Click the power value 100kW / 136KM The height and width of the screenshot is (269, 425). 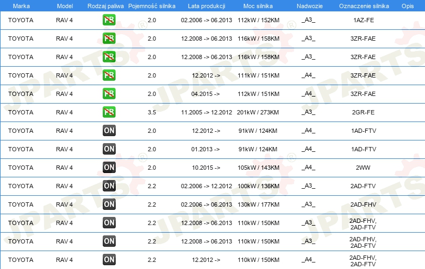point(258,186)
